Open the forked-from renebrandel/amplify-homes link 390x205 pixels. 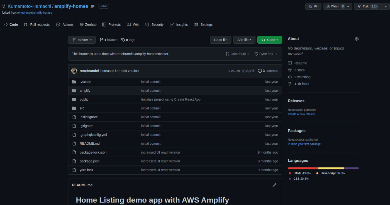click(x=35, y=13)
